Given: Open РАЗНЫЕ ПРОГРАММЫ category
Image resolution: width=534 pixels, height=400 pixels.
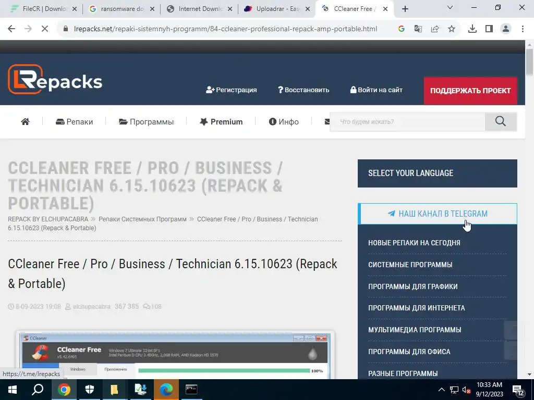Looking at the screenshot, I should coord(403,373).
